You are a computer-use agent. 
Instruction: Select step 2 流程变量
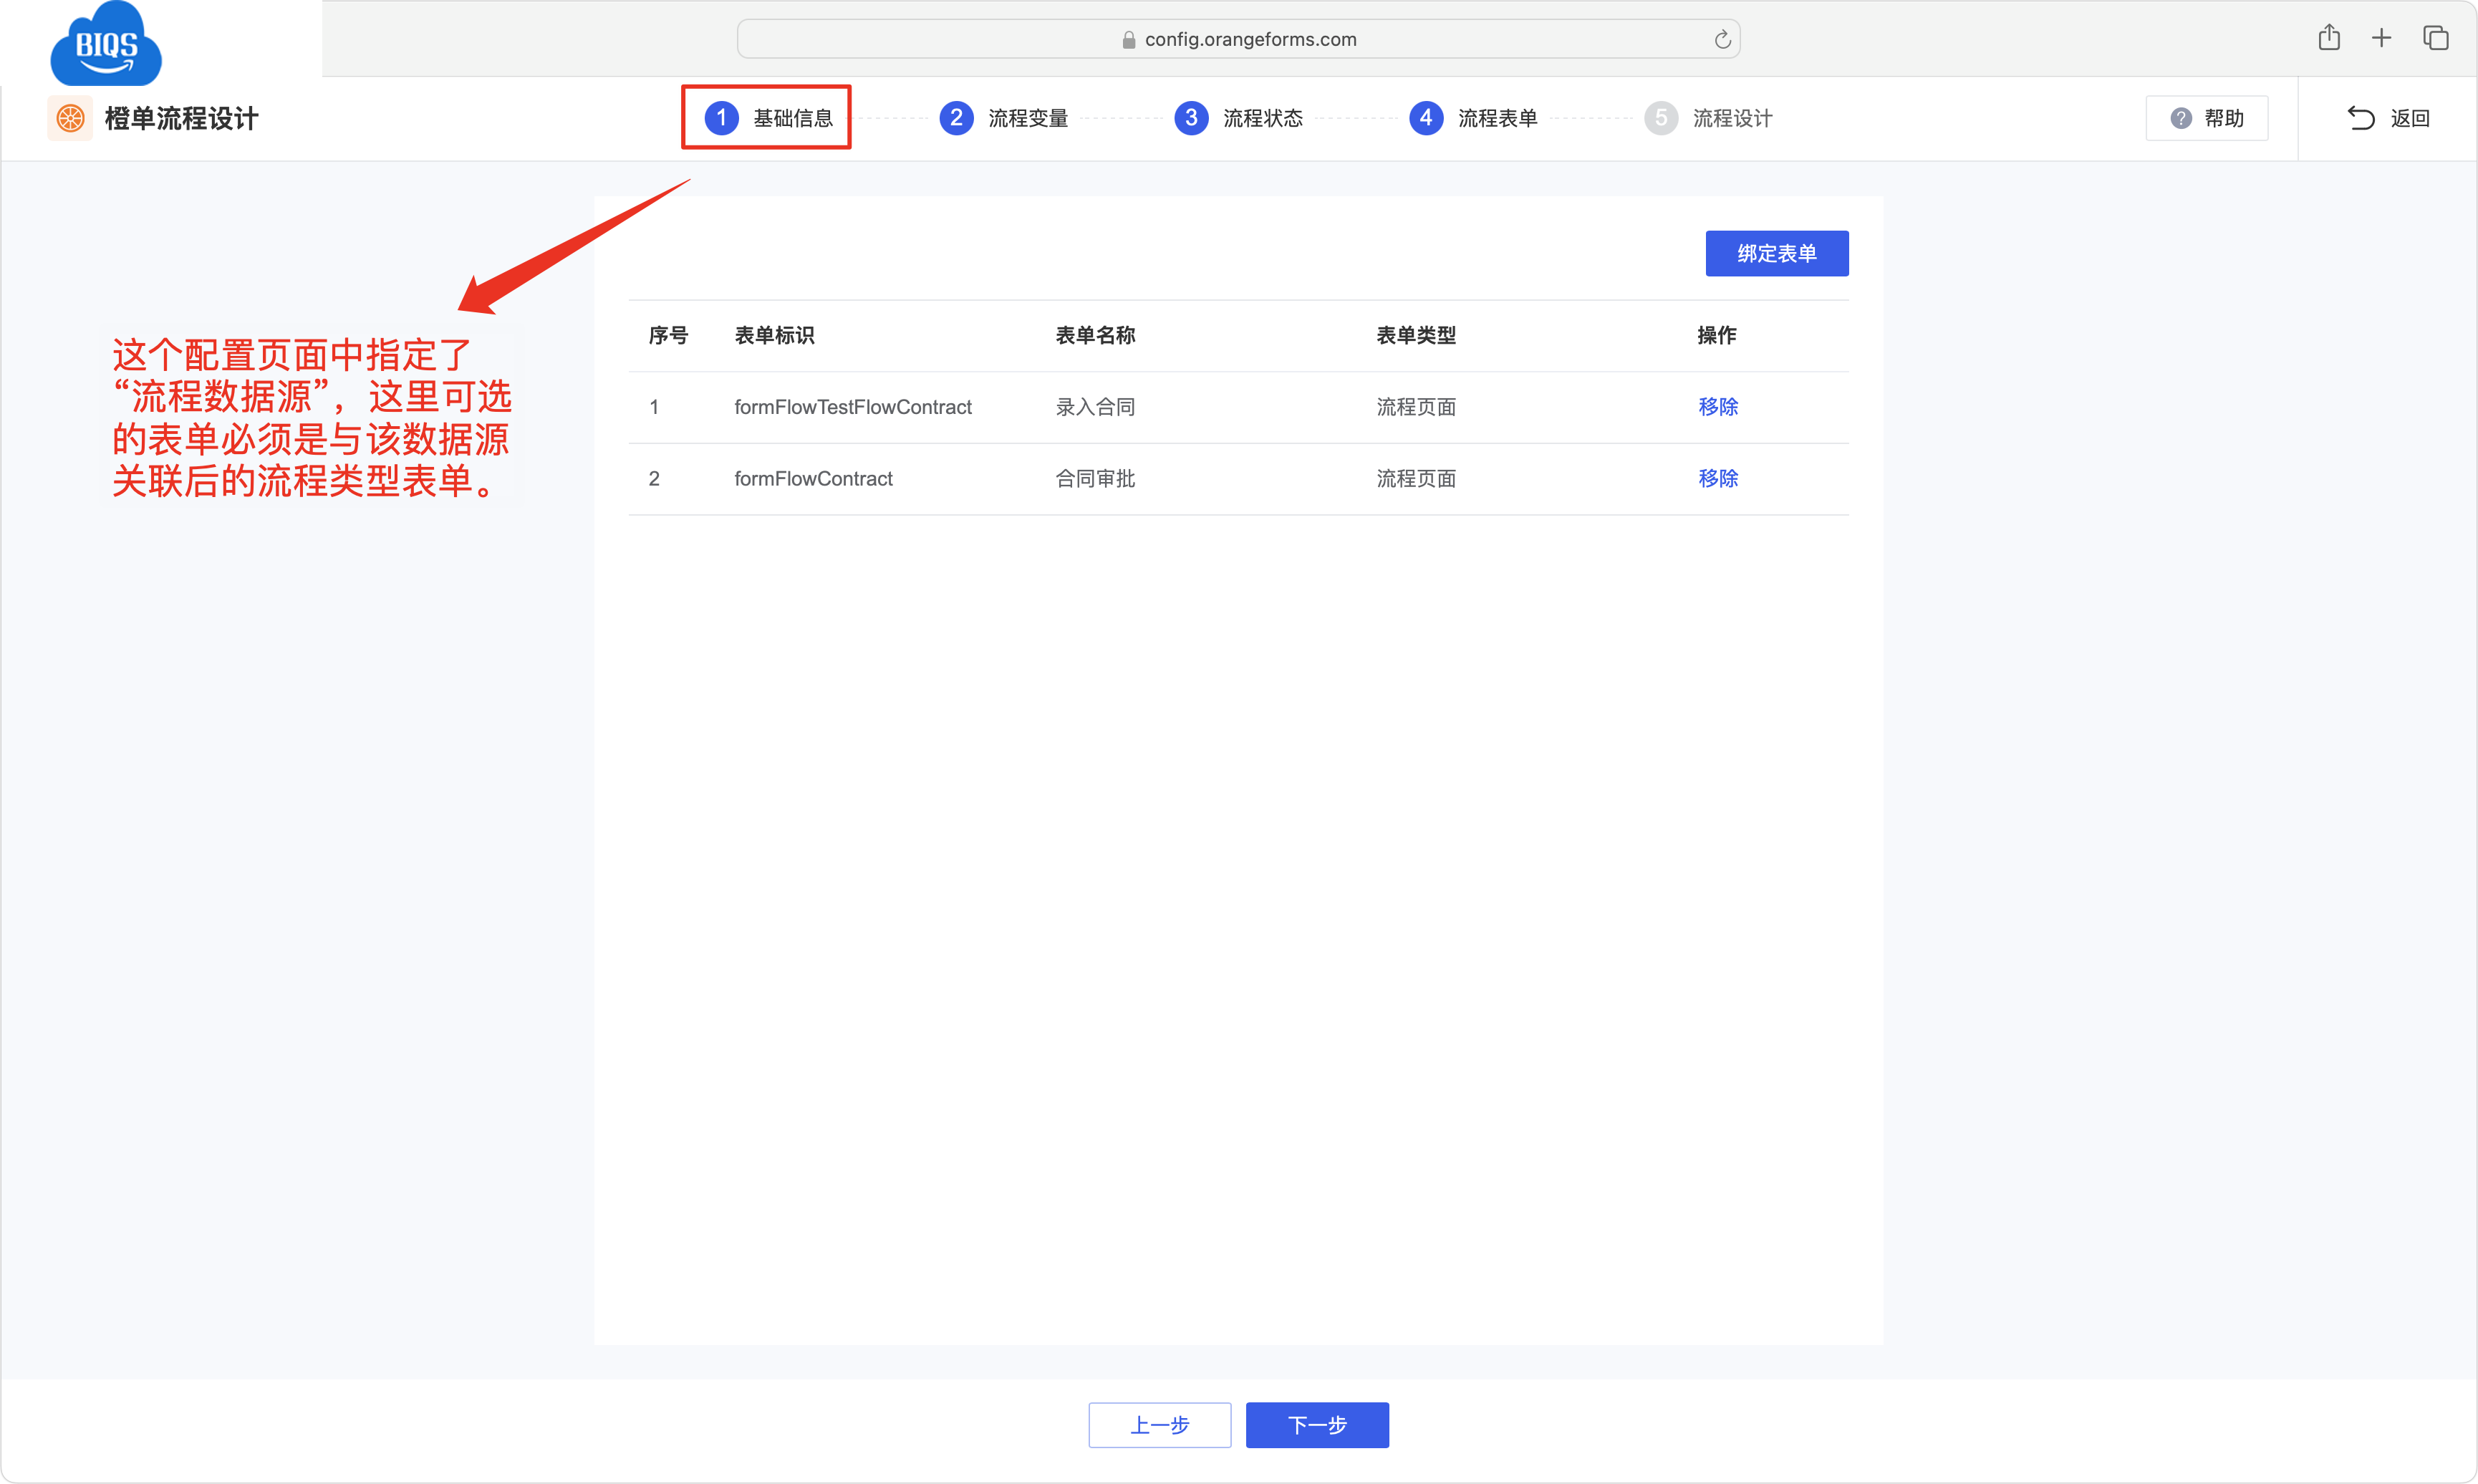1004,118
